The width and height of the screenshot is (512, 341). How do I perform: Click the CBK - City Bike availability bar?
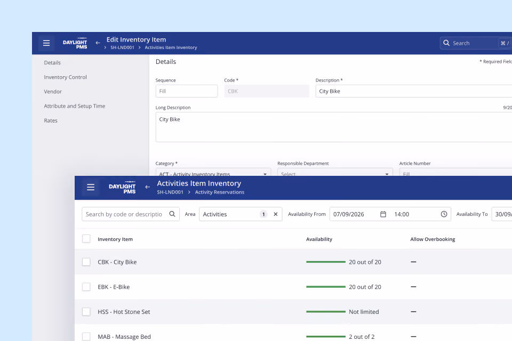tap(326, 262)
